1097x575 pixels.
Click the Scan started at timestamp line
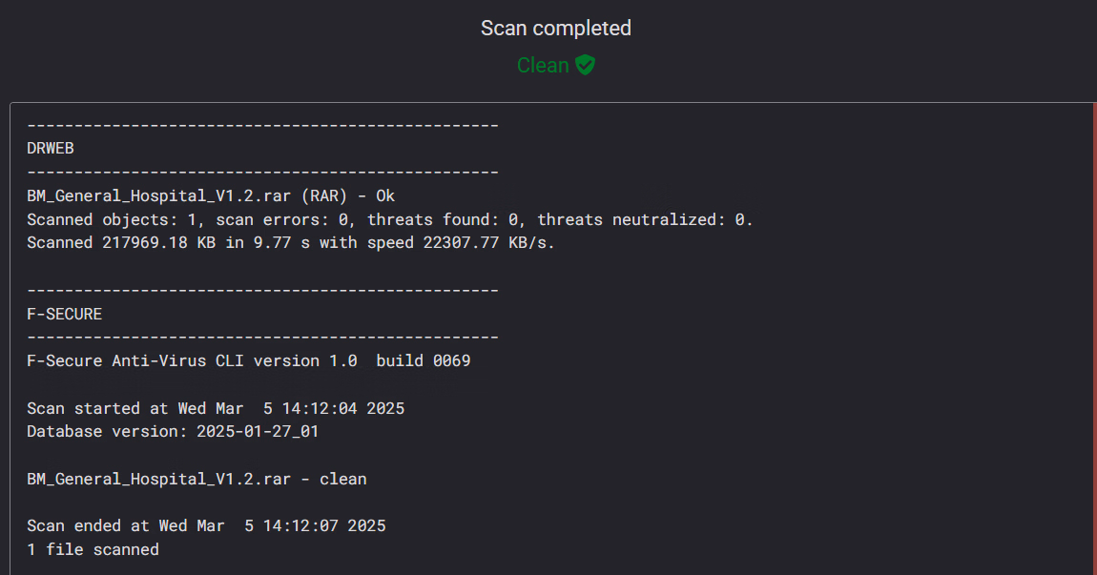pyautogui.click(x=216, y=408)
